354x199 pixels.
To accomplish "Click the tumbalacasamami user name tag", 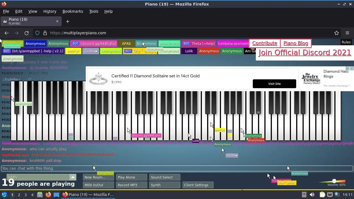I will click(233, 43).
